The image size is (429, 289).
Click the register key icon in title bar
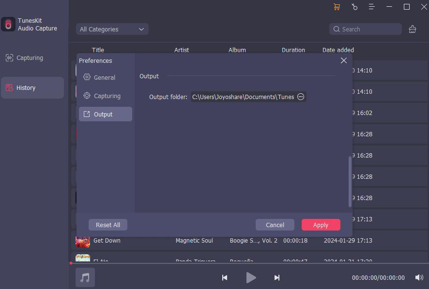[354, 7]
